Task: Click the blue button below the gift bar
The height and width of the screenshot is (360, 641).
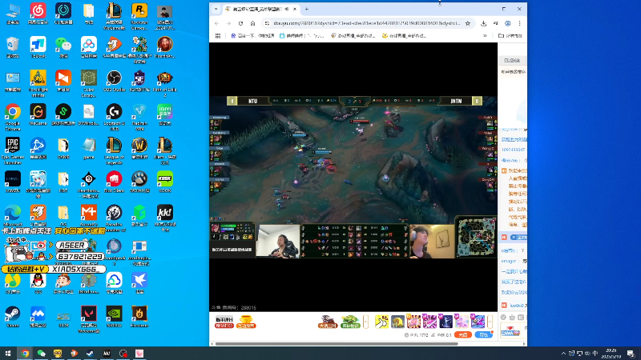Action: pos(484,334)
